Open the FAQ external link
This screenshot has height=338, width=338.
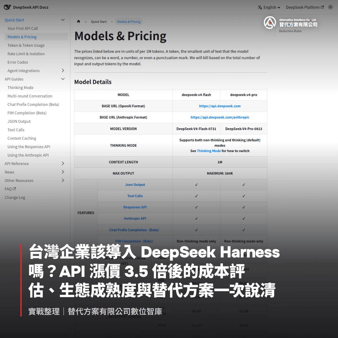(x=10, y=189)
